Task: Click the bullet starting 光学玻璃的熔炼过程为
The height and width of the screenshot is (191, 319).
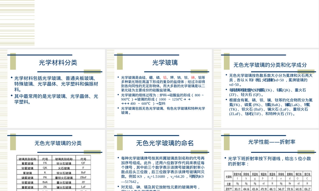Action: (x=162, y=99)
